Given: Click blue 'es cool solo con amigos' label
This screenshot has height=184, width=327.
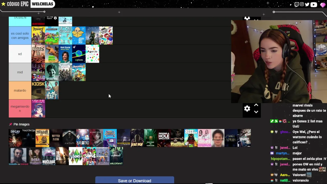Looking at the screenshot, I should [20, 36].
